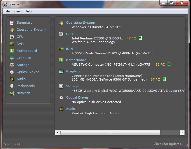Click the CPU heading link in summary
The width and height of the screenshot is (191, 149).
click(x=69, y=34)
